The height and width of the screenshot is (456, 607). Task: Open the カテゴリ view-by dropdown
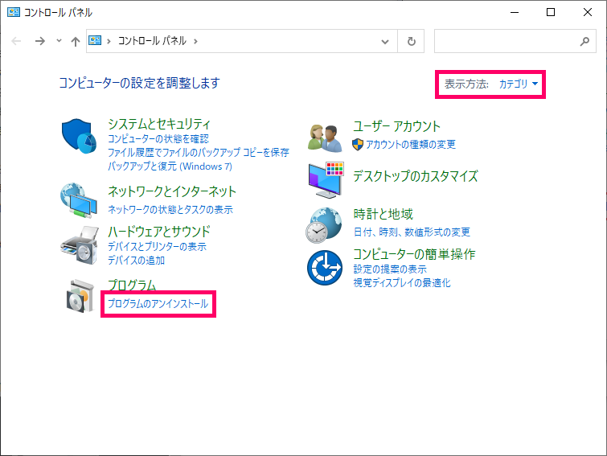pos(519,84)
